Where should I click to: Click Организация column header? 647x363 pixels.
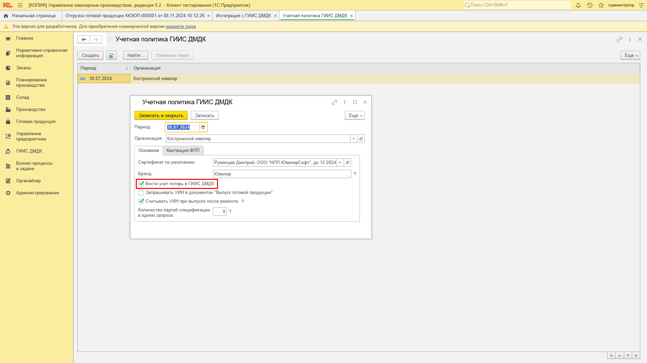coord(385,68)
